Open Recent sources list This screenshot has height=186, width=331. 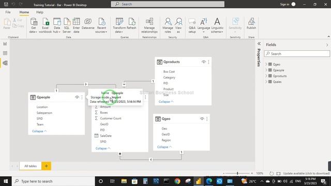tap(101, 25)
